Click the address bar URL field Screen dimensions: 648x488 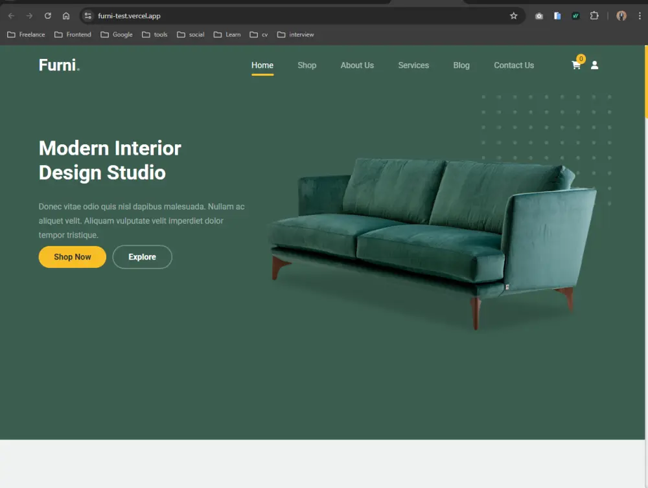click(302, 16)
